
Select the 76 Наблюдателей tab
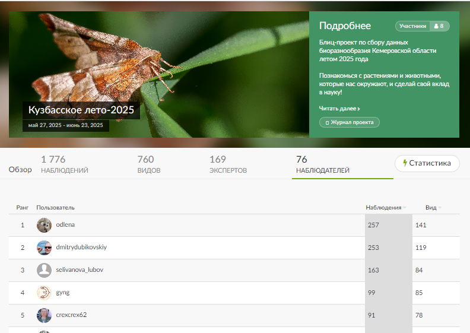[x=322, y=164]
